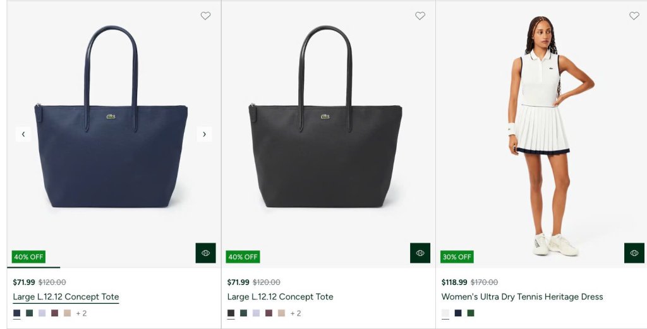This screenshot has width=647, height=329.
Task: Add navy Concept Tote to wishlist
Action: tap(205, 16)
